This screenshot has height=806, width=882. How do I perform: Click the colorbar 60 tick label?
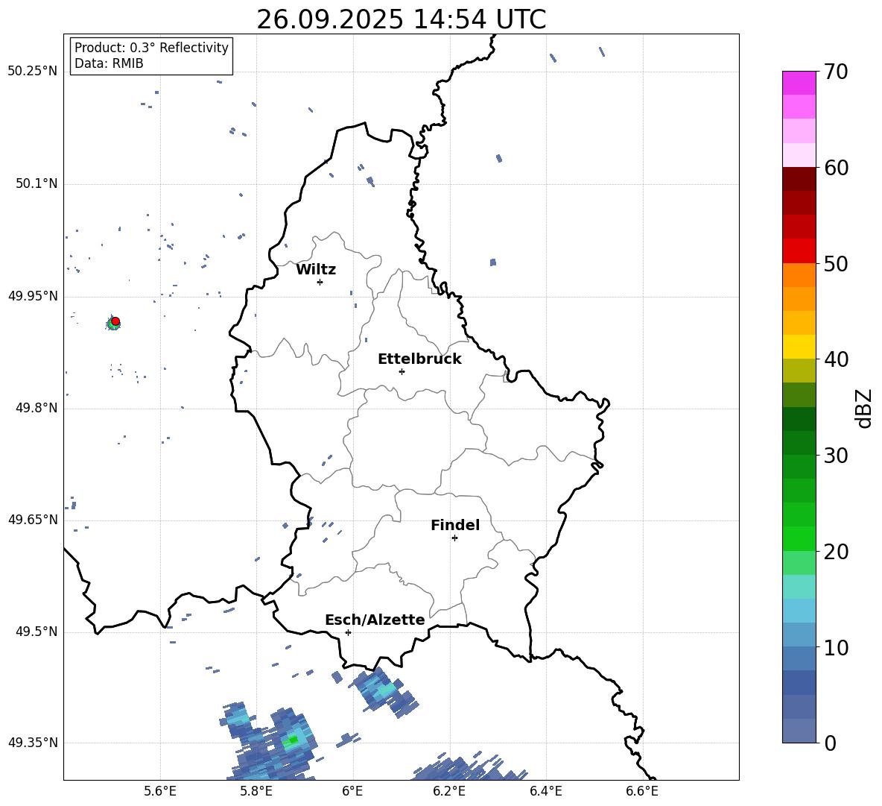[x=836, y=168]
